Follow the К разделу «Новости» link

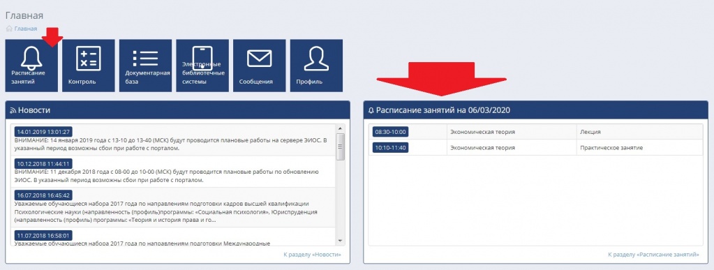click(312, 255)
